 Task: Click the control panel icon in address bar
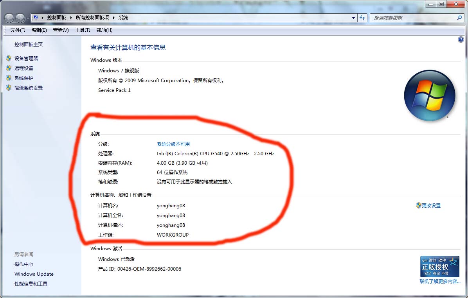pyautogui.click(x=36, y=18)
